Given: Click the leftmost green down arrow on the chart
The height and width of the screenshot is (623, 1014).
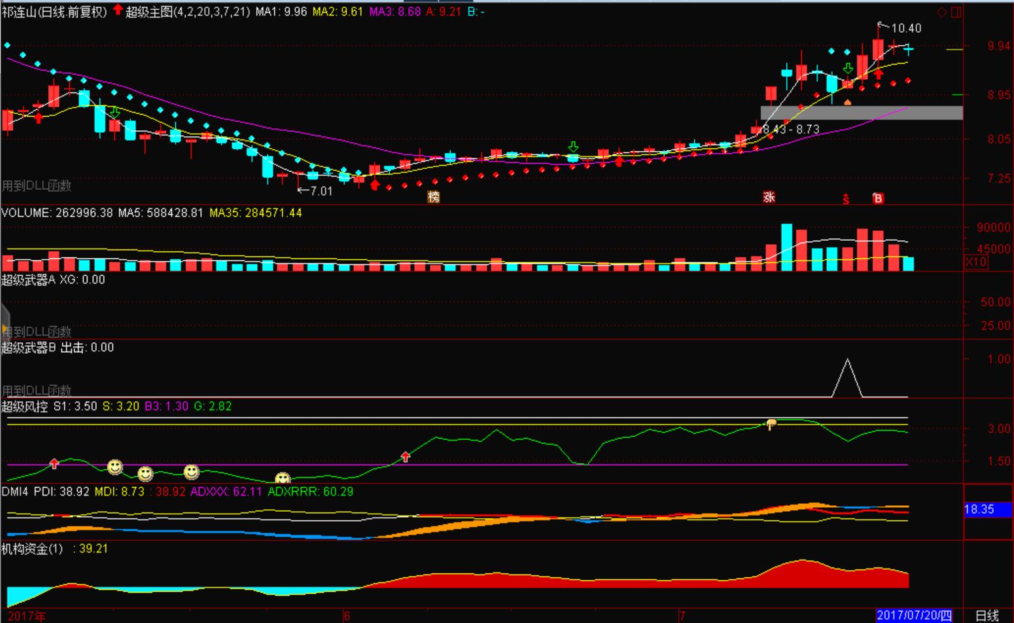Looking at the screenshot, I should tap(115, 112).
